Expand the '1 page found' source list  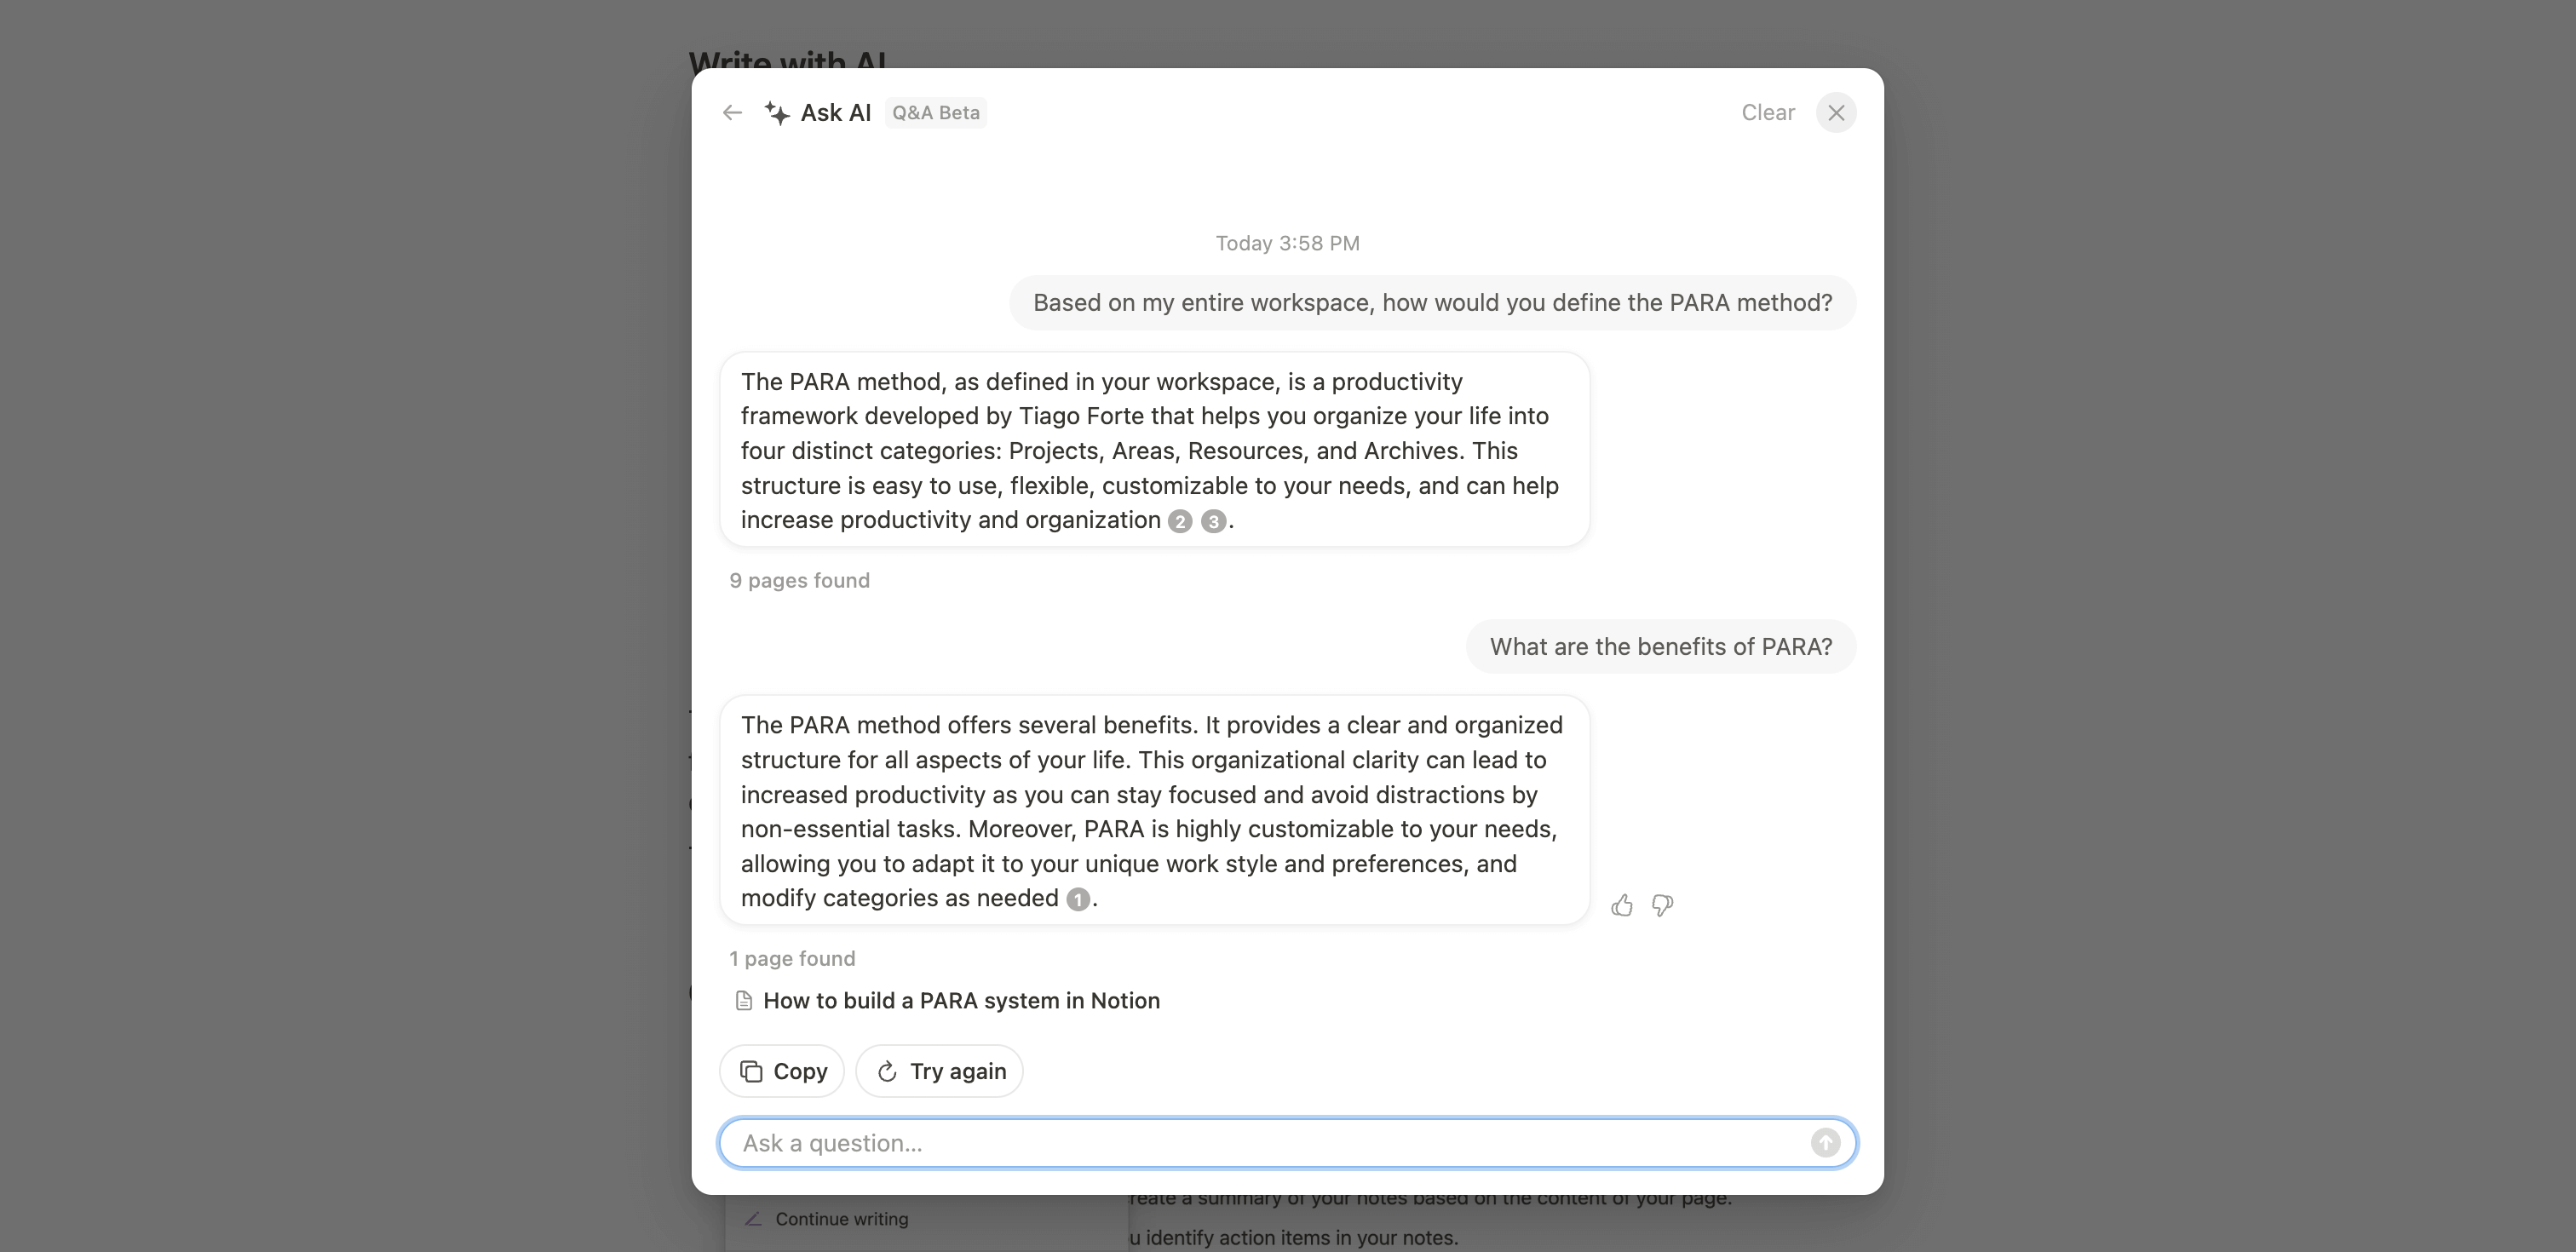[x=792, y=958]
